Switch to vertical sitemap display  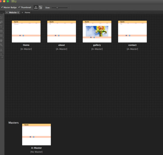[x=40, y=8]
